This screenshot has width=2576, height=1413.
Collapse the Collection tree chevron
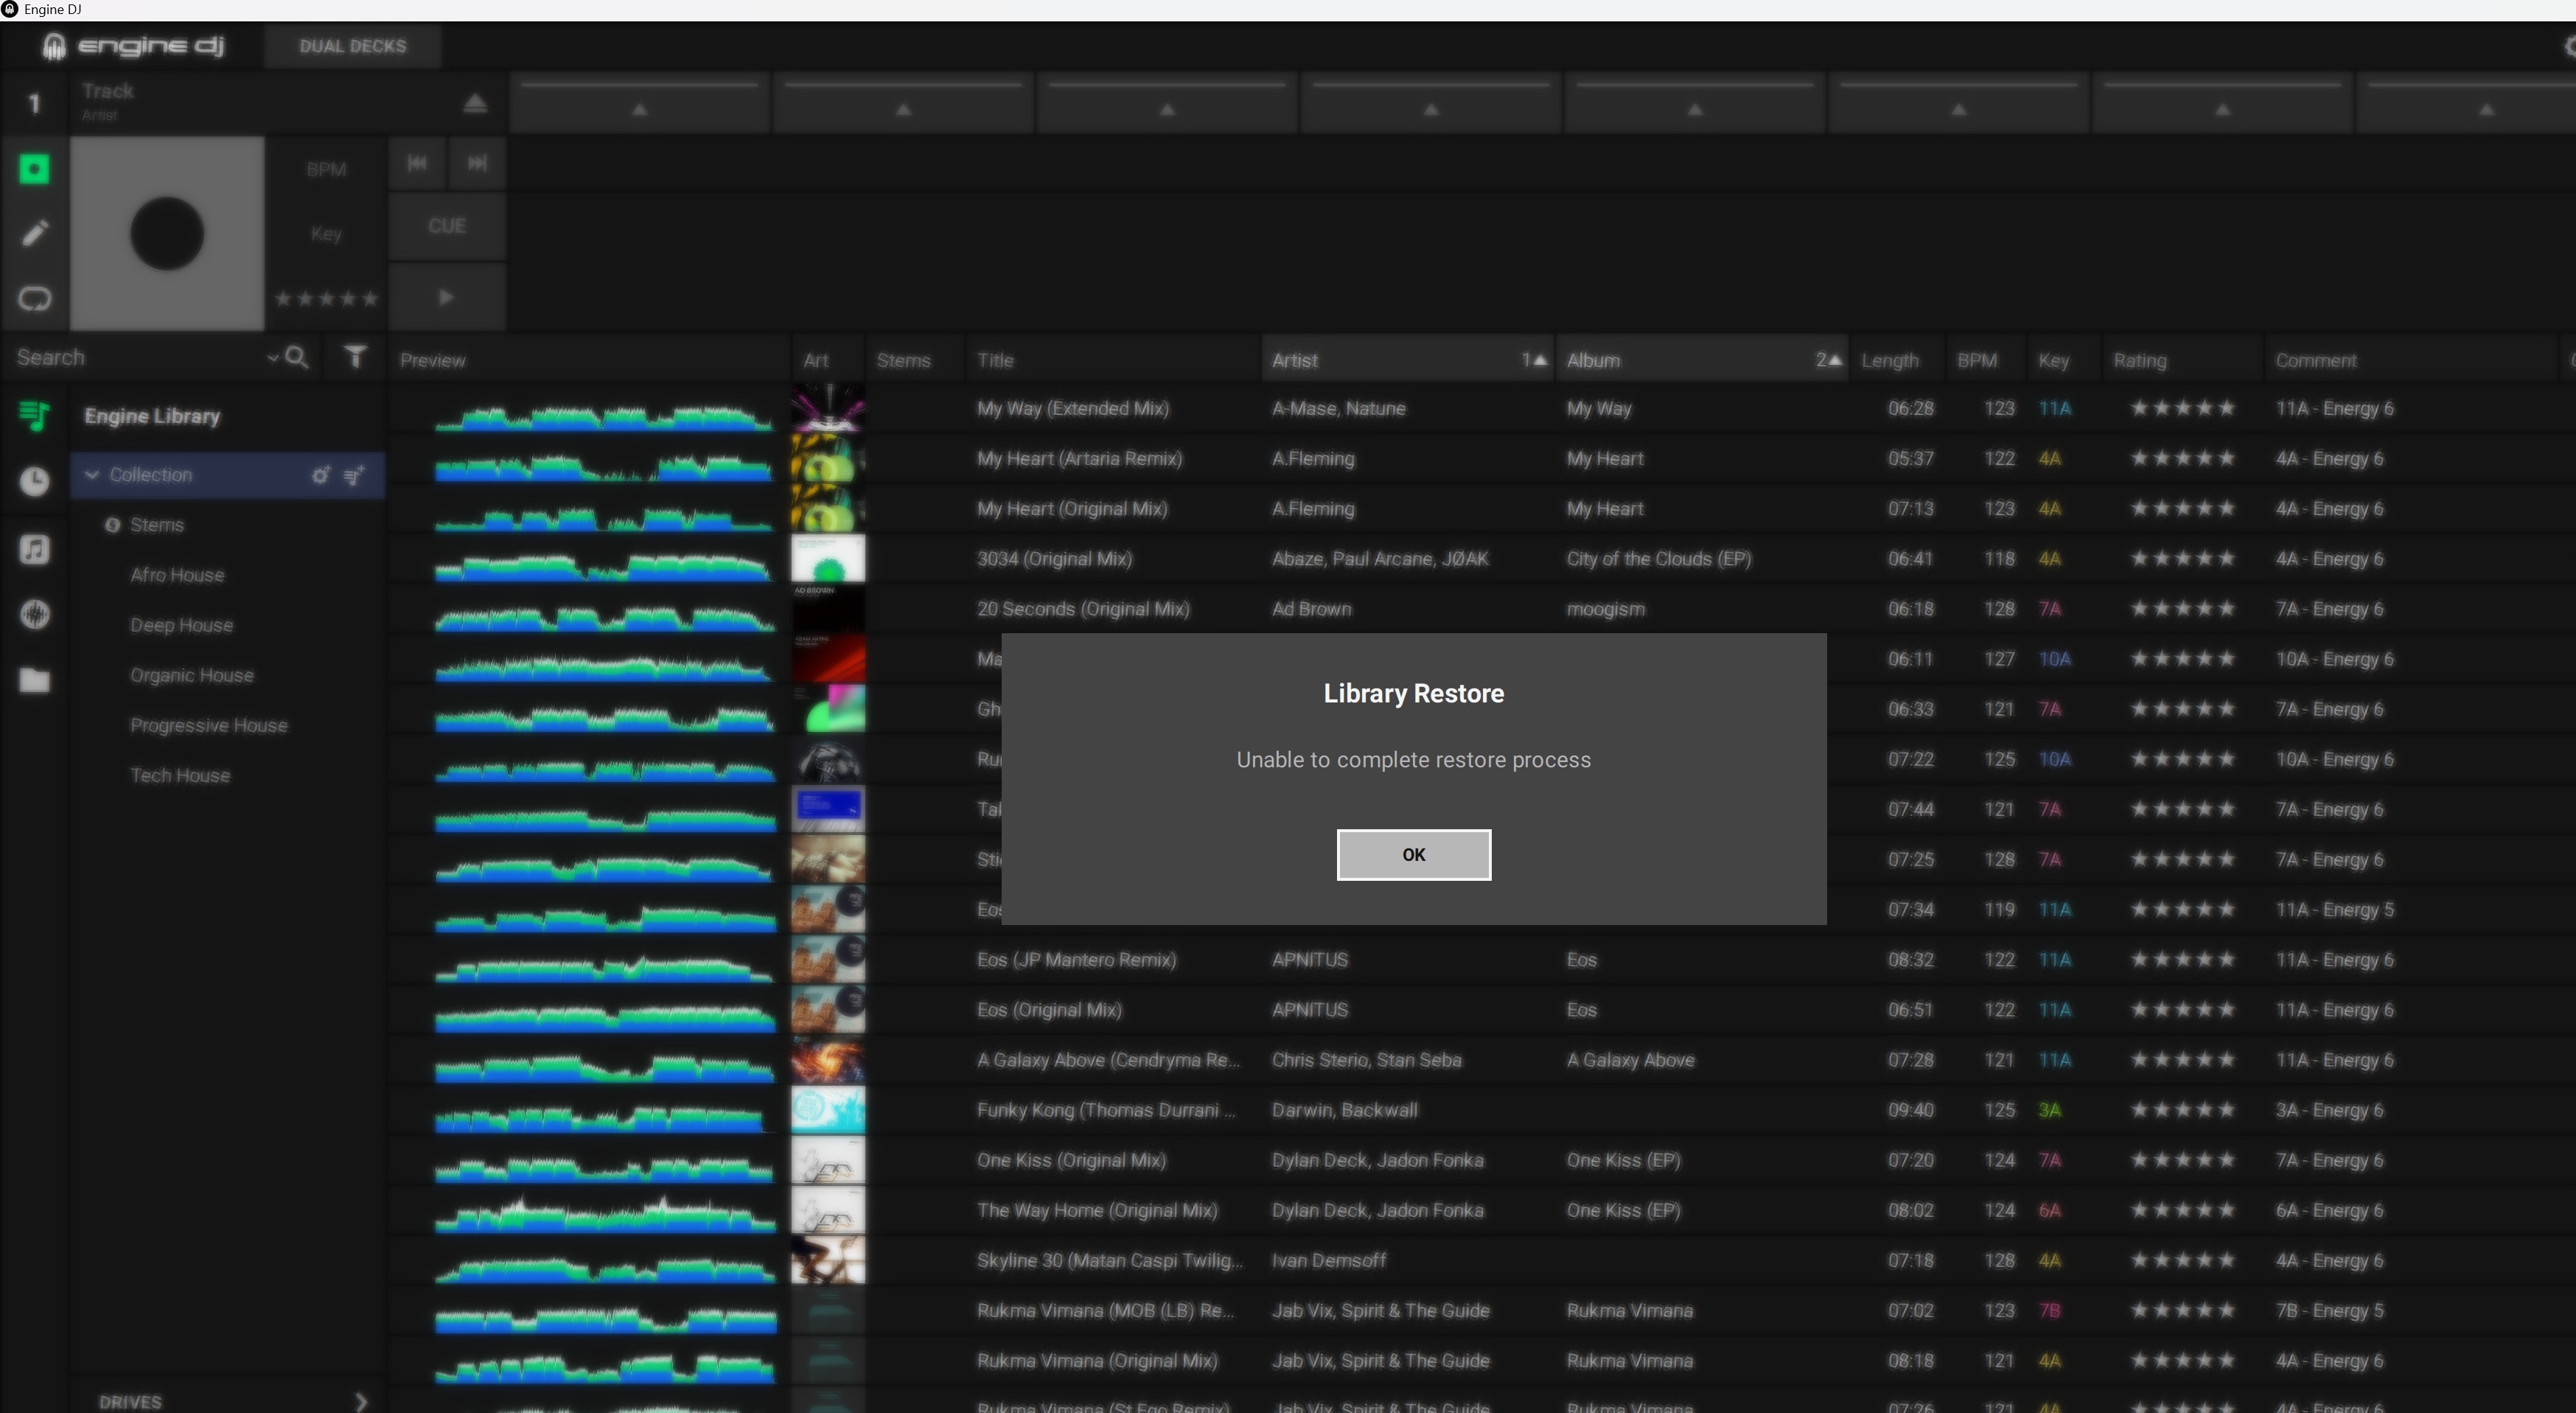(92, 475)
